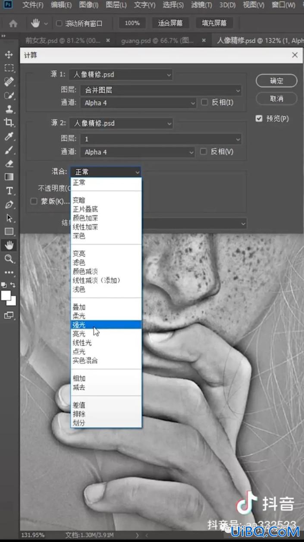This screenshot has height=542, width=304.
Task: Click the Photoshop Ps logo icon
Action: pos(8,5)
